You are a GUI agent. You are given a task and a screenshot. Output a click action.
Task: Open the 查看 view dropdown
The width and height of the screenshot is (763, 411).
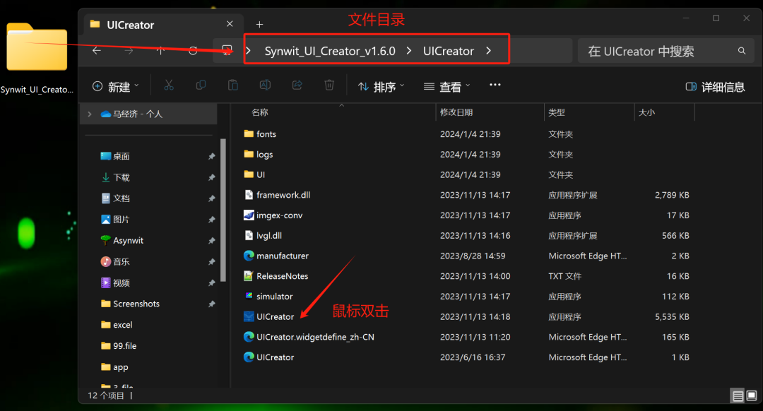(446, 87)
